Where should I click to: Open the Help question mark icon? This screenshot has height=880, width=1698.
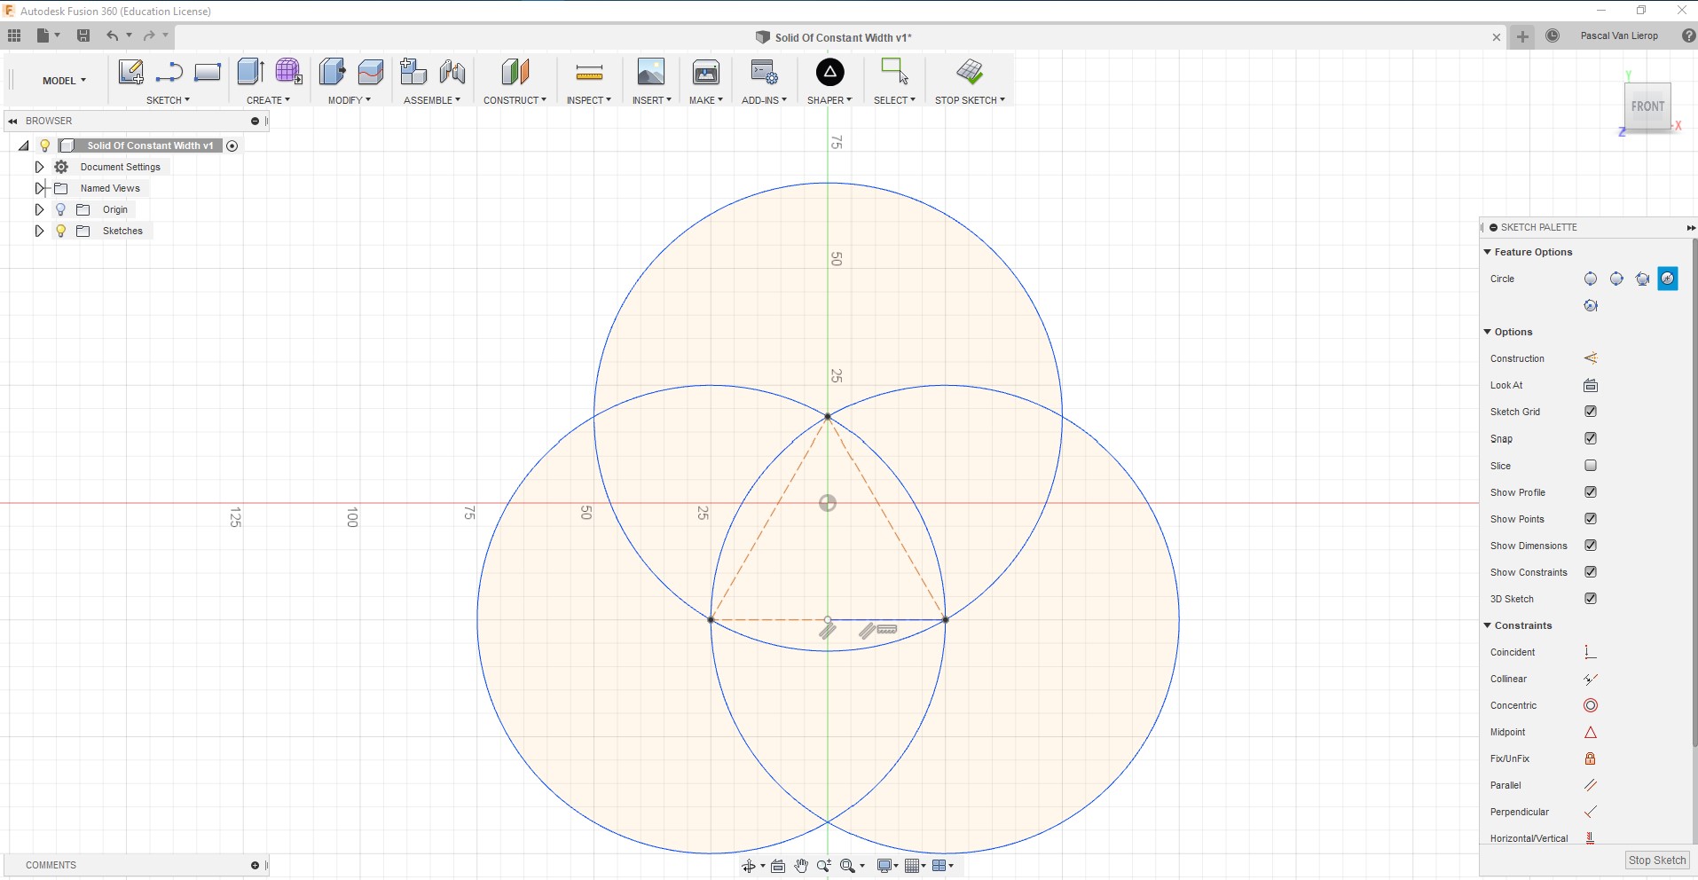pyautogui.click(x=1688, y=35)
